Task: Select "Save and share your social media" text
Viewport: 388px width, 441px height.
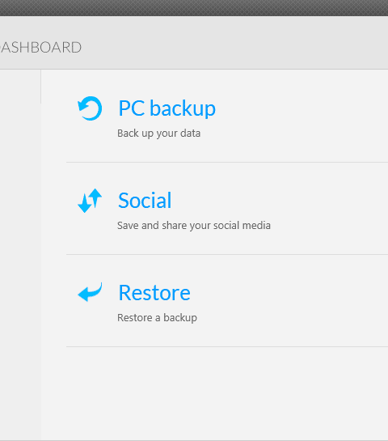Action: coord(194,226)
